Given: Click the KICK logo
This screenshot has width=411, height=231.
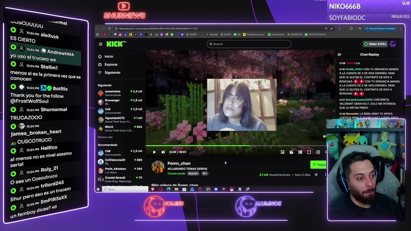Looking at the screenshot, I should click(116, 44).
